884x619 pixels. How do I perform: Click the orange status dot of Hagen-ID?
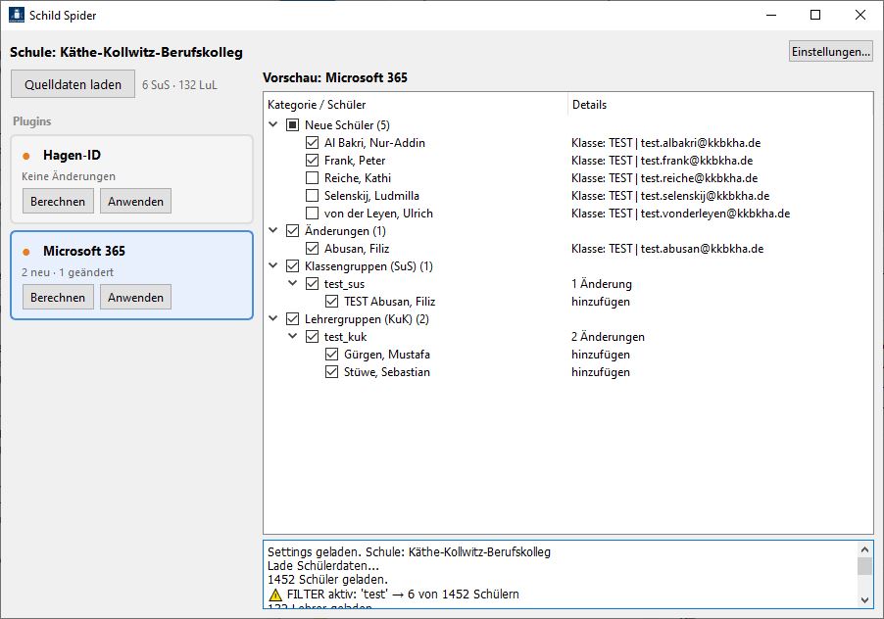point(25,156)
